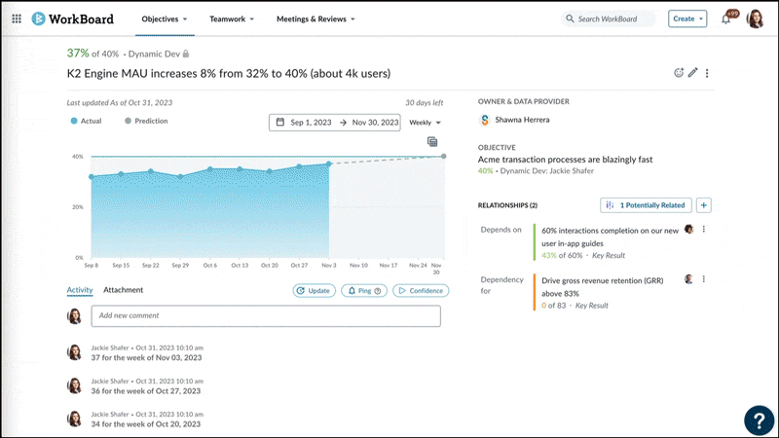This screenshot has height=438, width=779.
Task: Open Drive gross revenue retention key result
Action: 602,287
